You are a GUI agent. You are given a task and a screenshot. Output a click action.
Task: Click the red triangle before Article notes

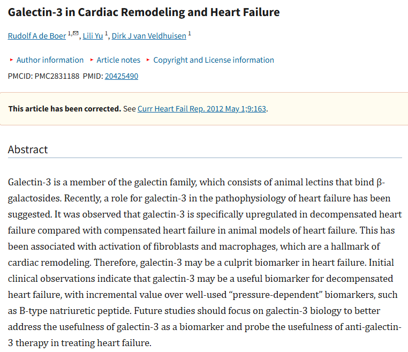(x=92, y=60)
